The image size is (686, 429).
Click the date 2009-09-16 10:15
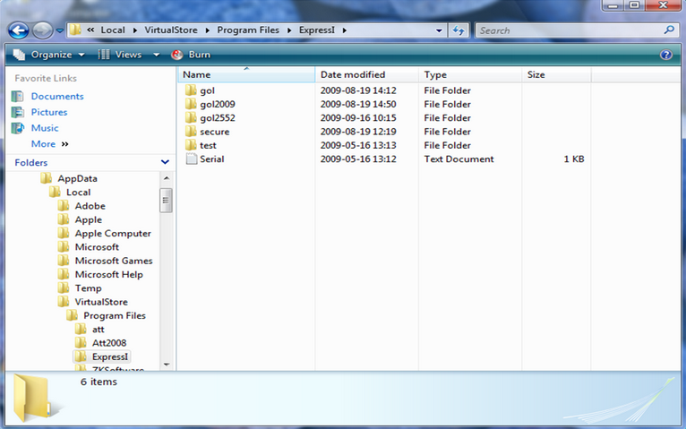pyautogui.click(x=358, y=118)
